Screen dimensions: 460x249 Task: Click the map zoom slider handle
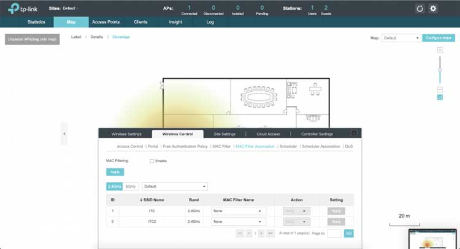[440, 70]
